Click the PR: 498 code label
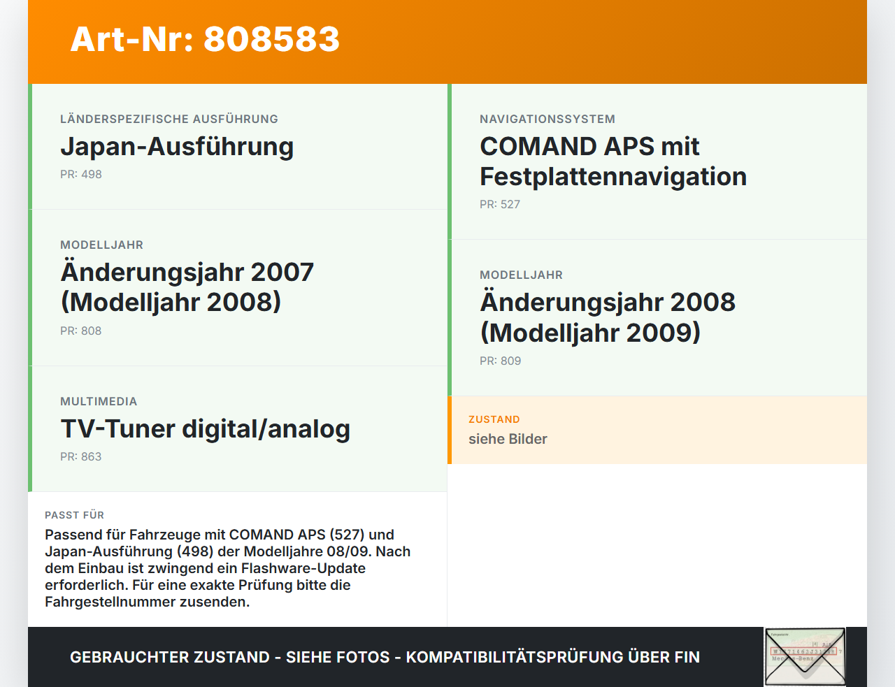The width and height of the screenshot is (895, 687). point(81,174)
